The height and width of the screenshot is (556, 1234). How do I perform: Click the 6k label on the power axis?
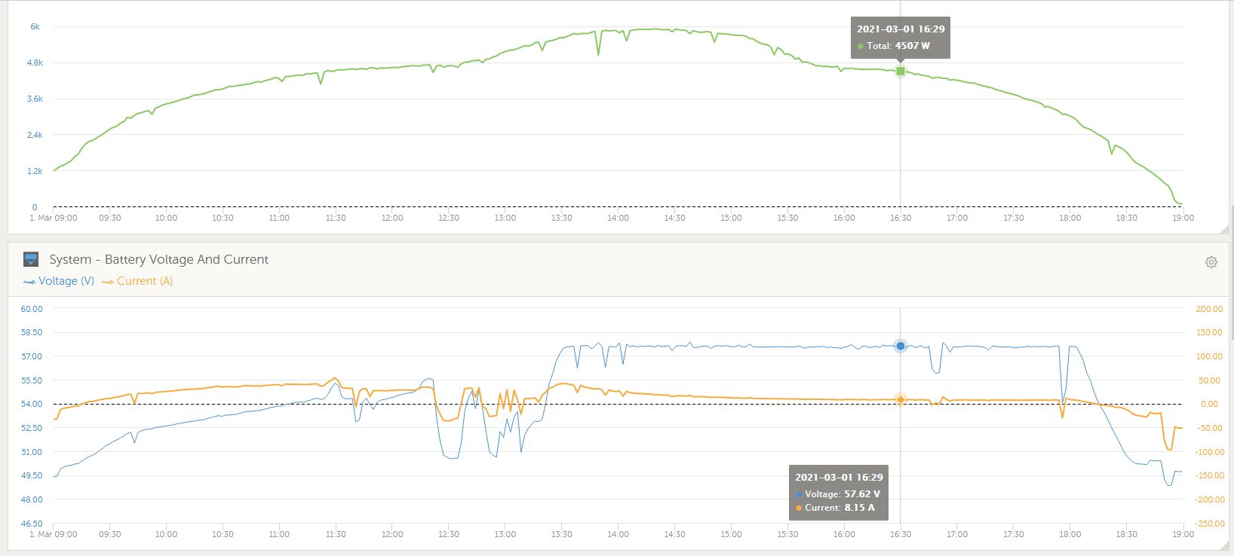coord(35,26)
